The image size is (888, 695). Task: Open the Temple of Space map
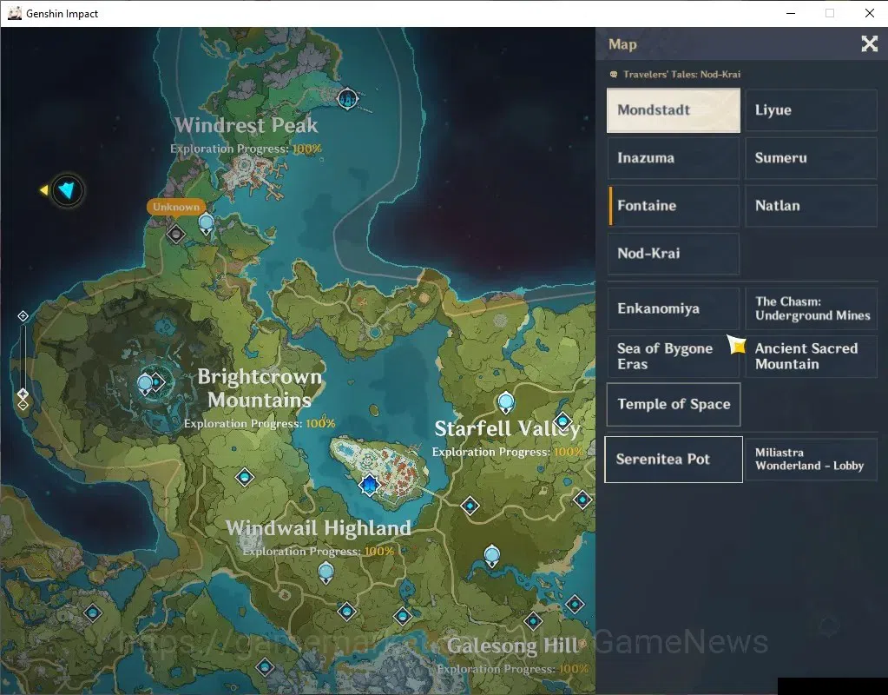click(674, 404)
